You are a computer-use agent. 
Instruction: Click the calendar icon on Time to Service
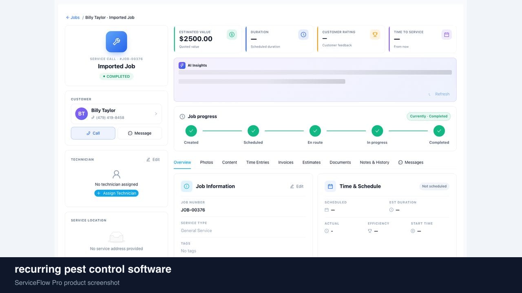point(447,35)
